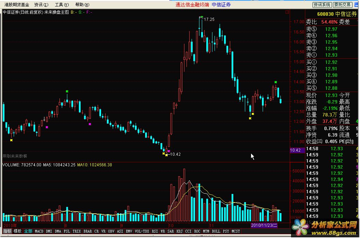Viewport: 360px width, 238px height.
Task: Click the 净资 6.39 value
Action: 332,135
